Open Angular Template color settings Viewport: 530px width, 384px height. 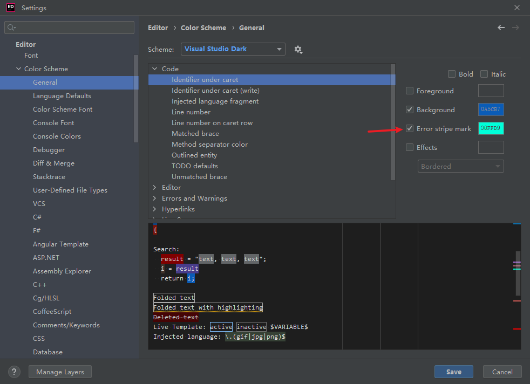[60, 244]
